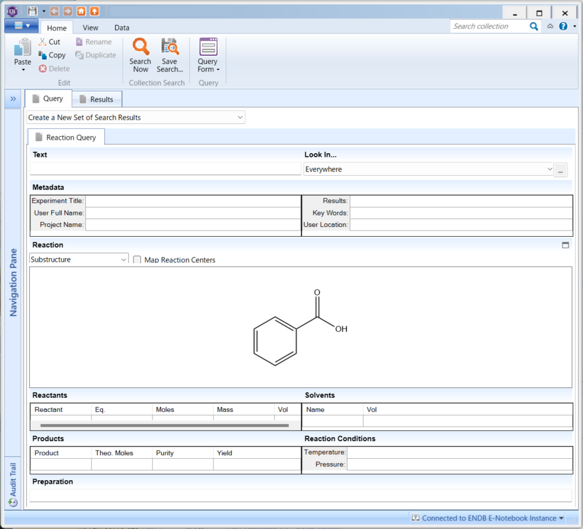Screen dimensions: 583x529
Task: Open the View ribbon tab
Action: click(x=90, y=27)
